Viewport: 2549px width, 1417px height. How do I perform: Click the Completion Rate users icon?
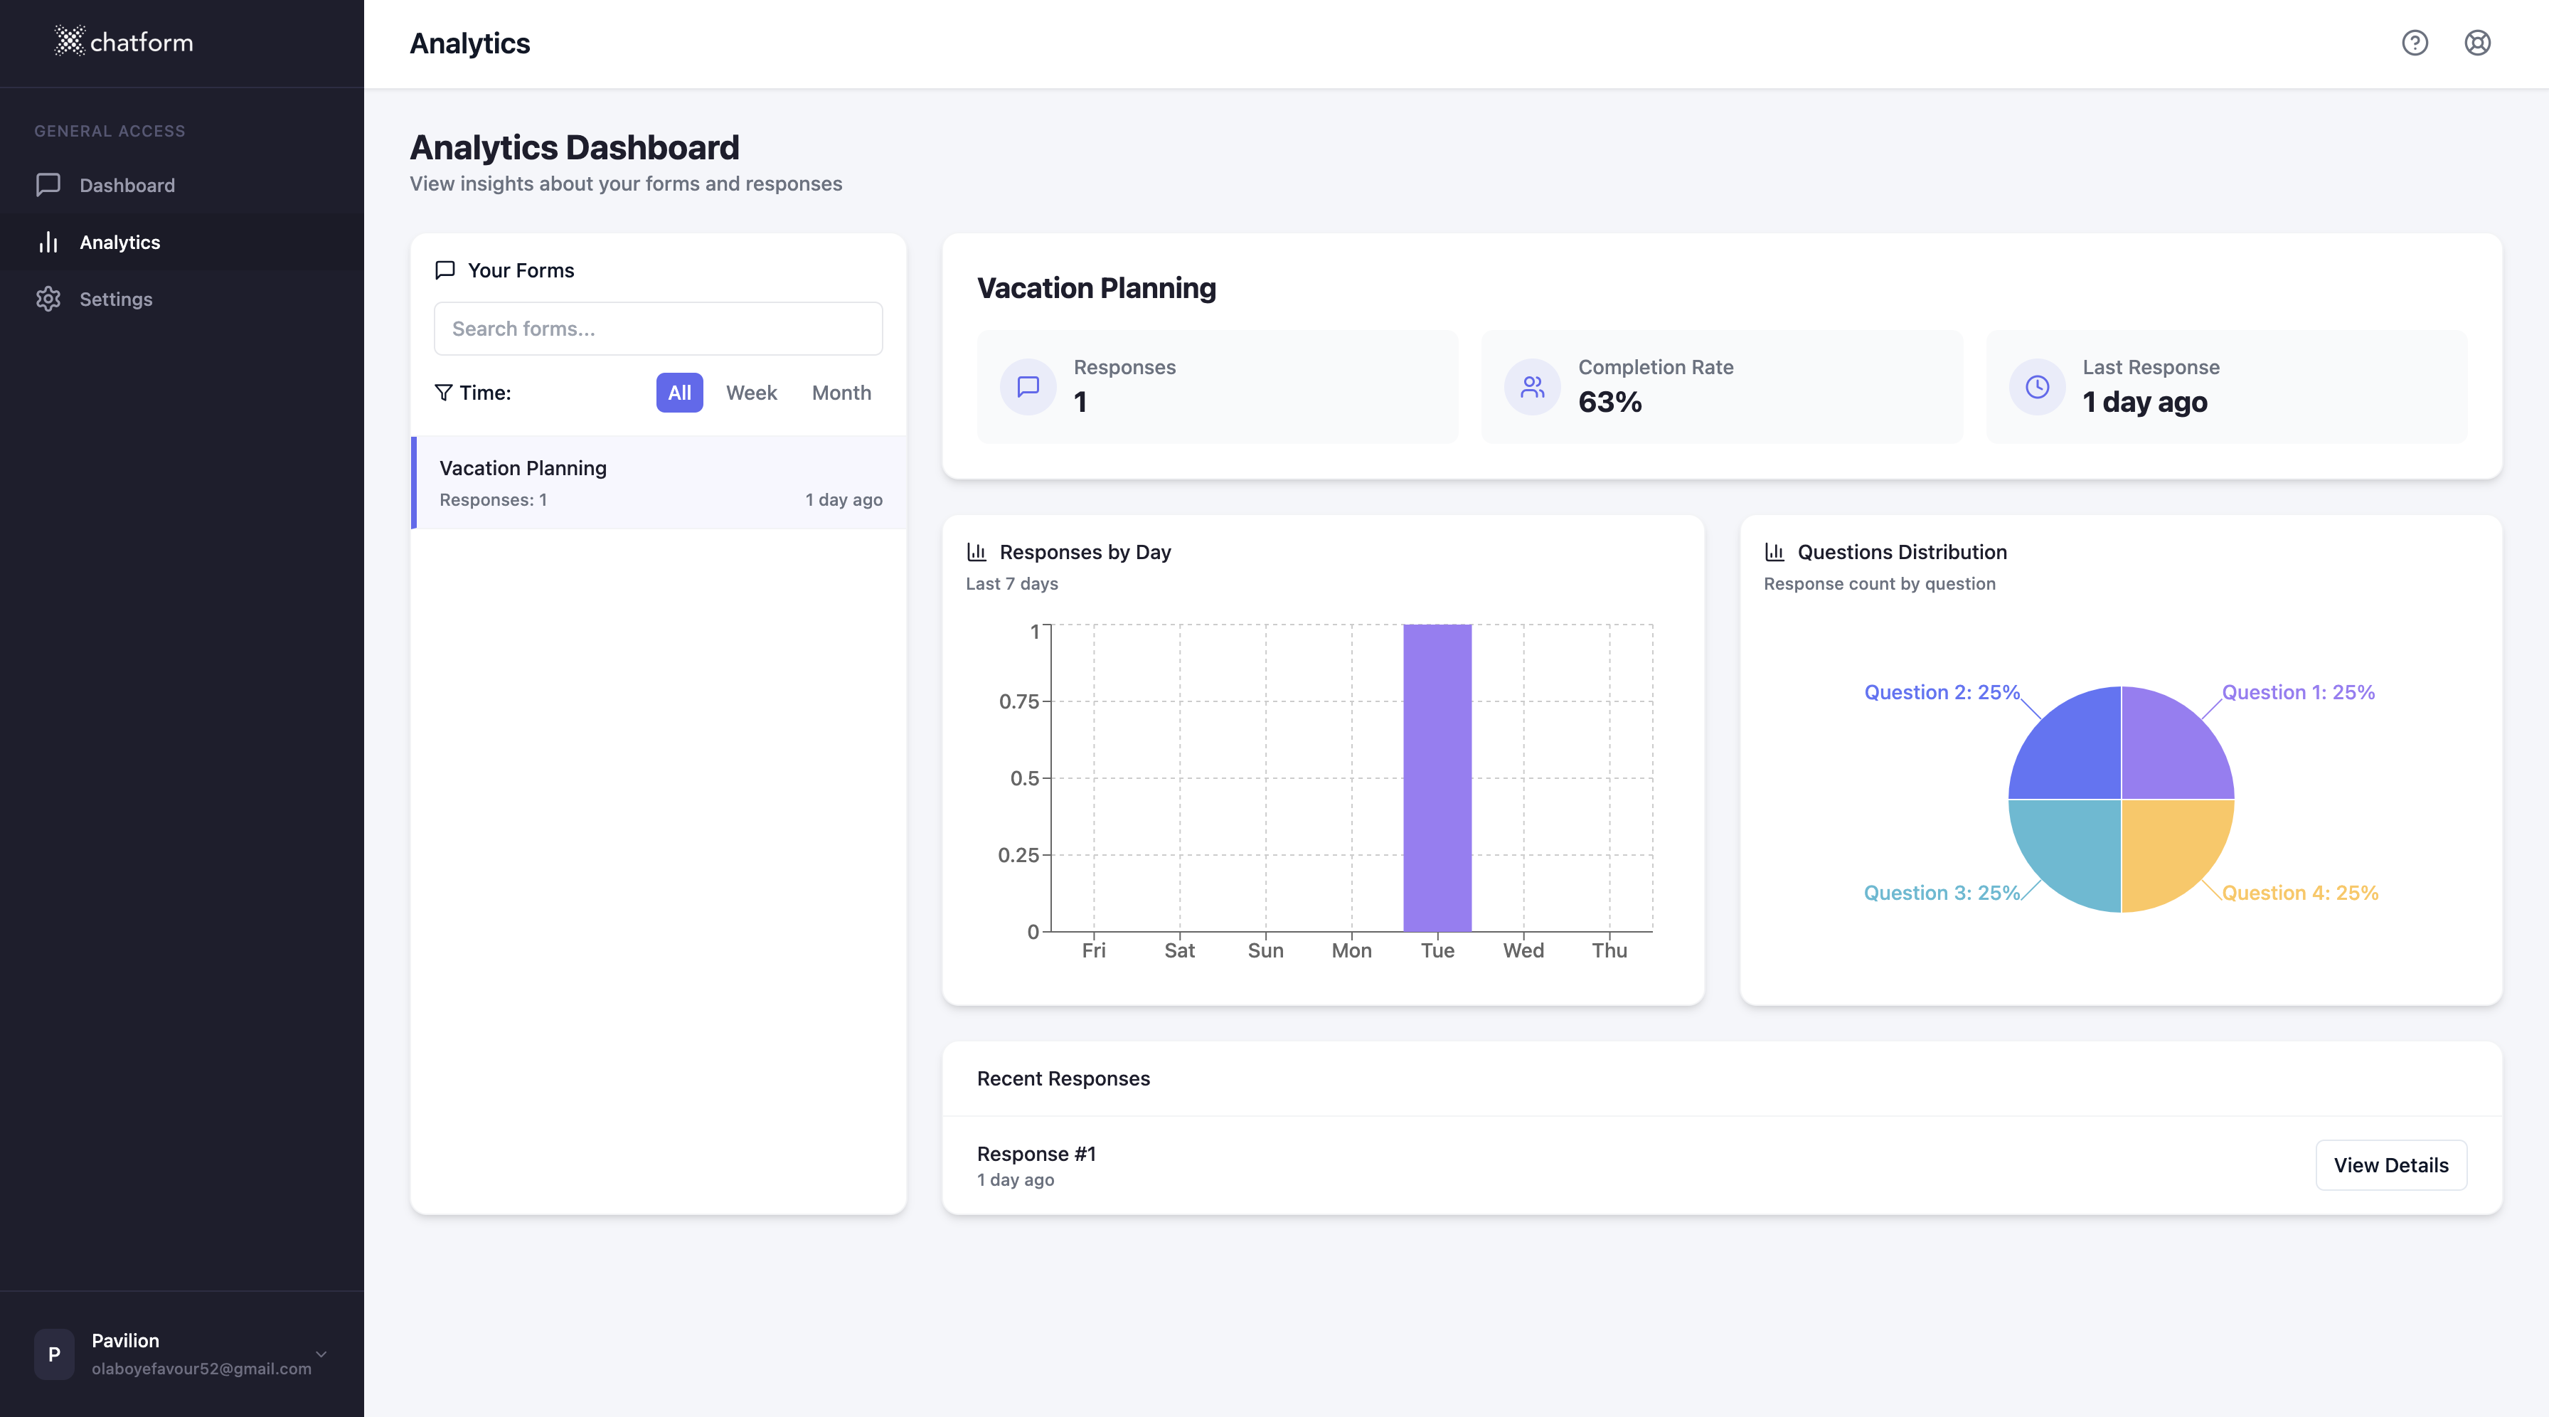pyautogui.click(x=1532, y=387)
